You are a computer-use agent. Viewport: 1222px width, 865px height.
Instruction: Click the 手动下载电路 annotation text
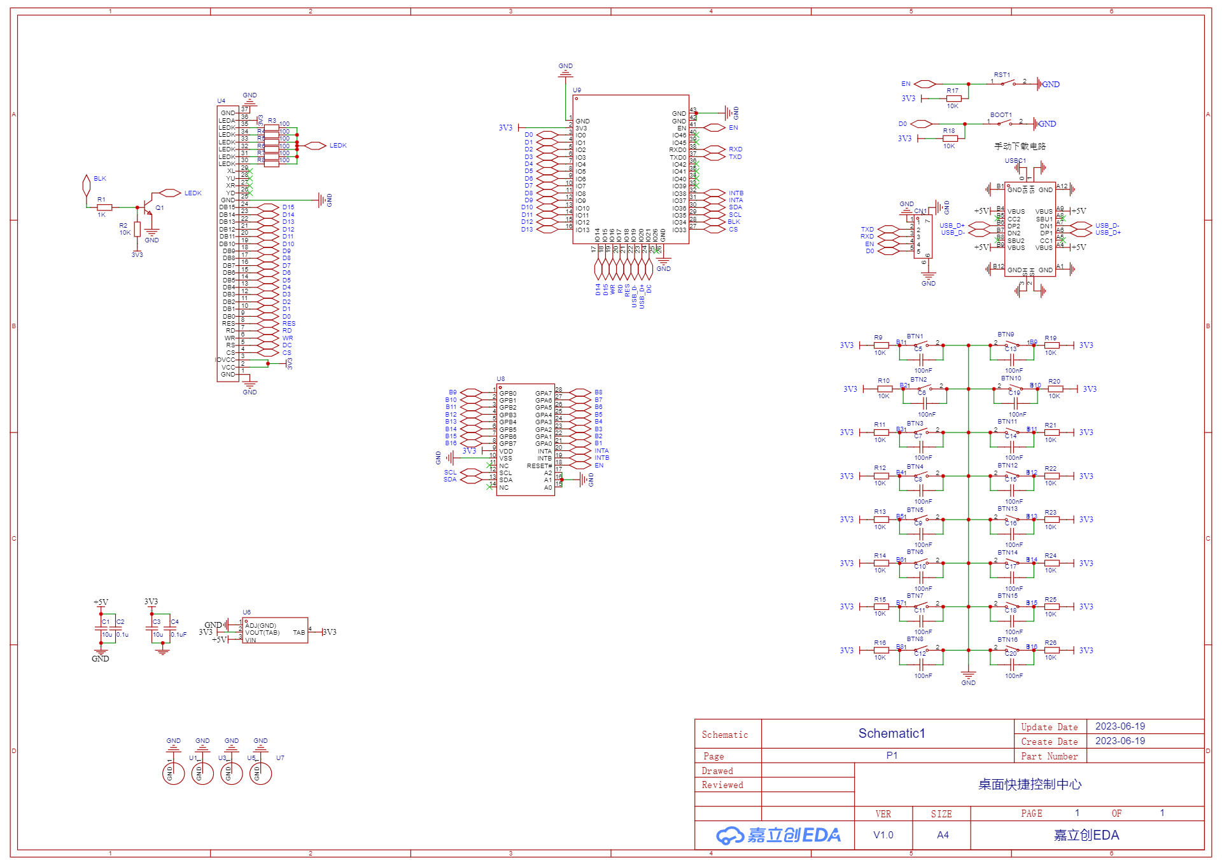(1020, 146)
